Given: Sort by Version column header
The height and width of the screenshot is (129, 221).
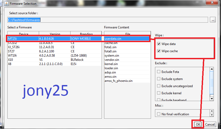Looking at the screenshot, I should [x=55, y=34].
